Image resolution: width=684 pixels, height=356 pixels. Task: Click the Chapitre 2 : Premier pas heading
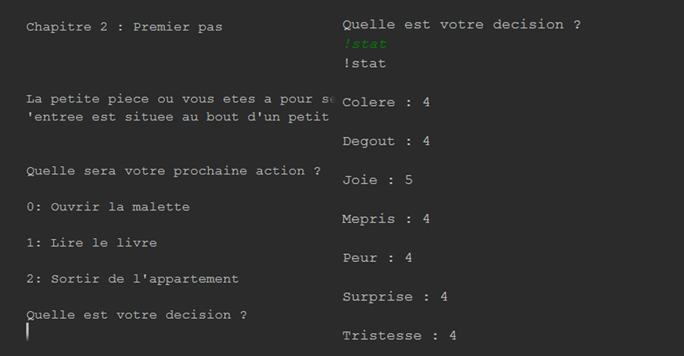pyautogui.click(x=124, y=27)
